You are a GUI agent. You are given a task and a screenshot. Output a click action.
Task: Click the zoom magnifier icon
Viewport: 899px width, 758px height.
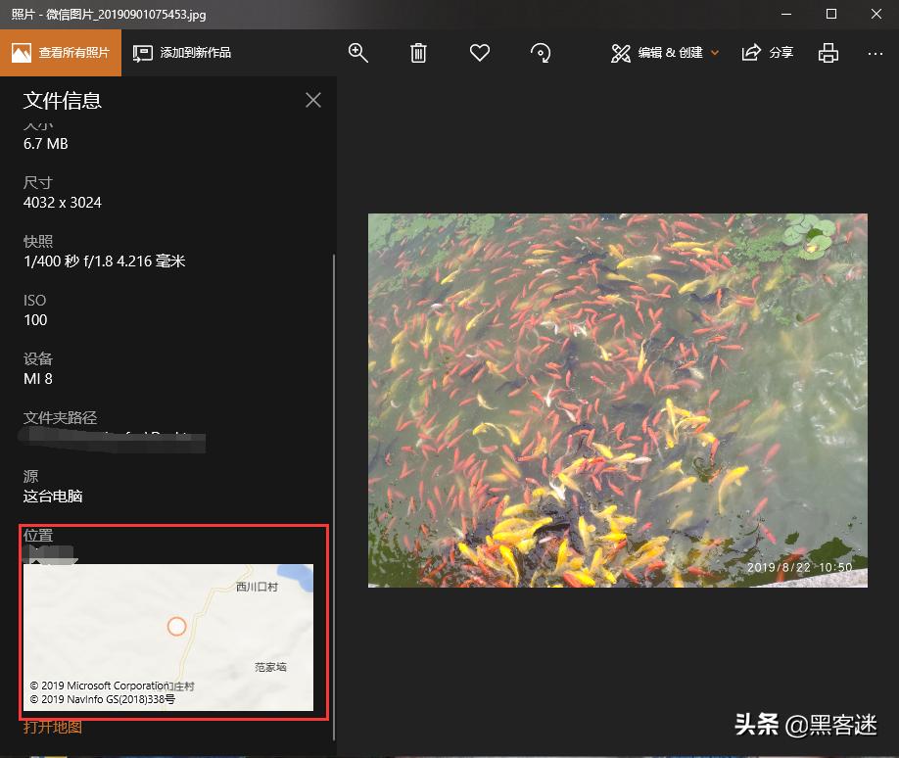pyautogui.click(x=358, y=53)
